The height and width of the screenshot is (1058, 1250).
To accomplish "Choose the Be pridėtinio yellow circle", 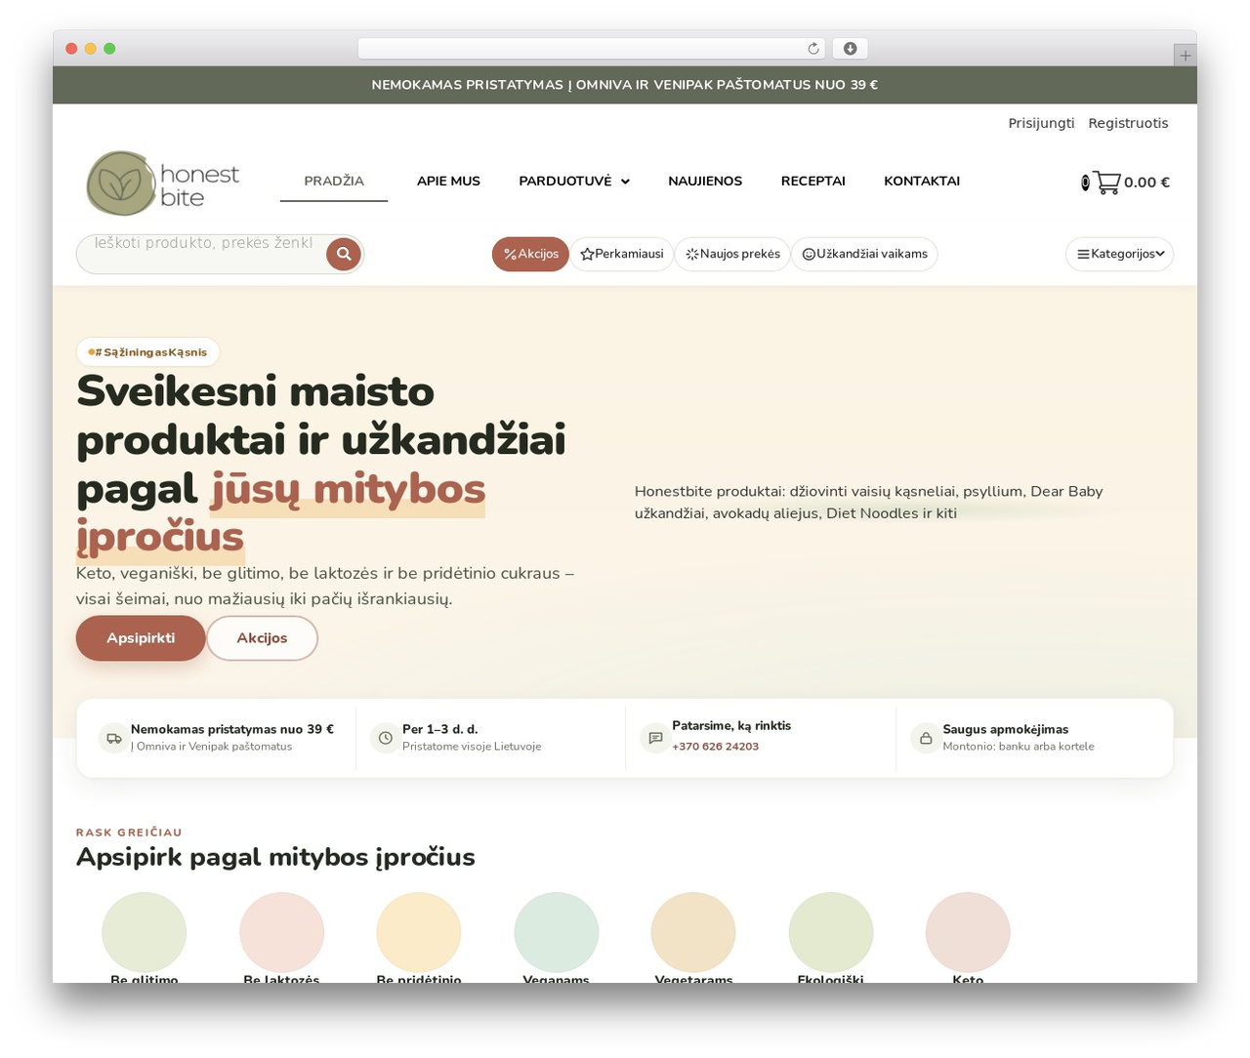I will click(x=419, y=933).
